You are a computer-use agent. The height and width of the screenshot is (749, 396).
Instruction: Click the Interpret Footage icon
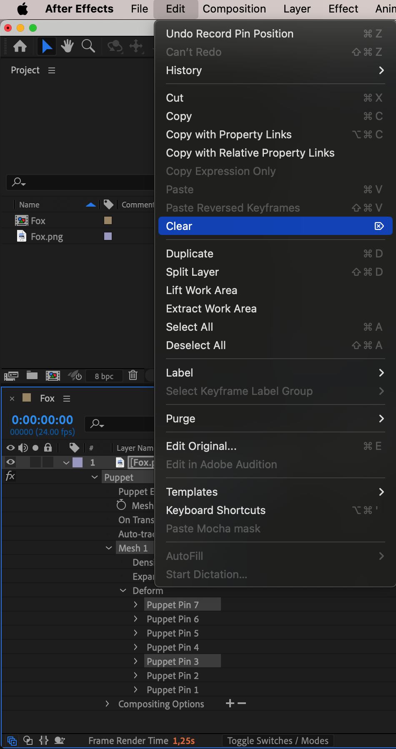point(11,376)
